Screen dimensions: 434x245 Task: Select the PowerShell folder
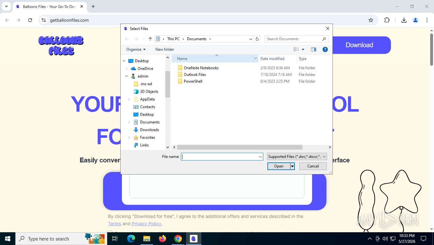point(193,81)
